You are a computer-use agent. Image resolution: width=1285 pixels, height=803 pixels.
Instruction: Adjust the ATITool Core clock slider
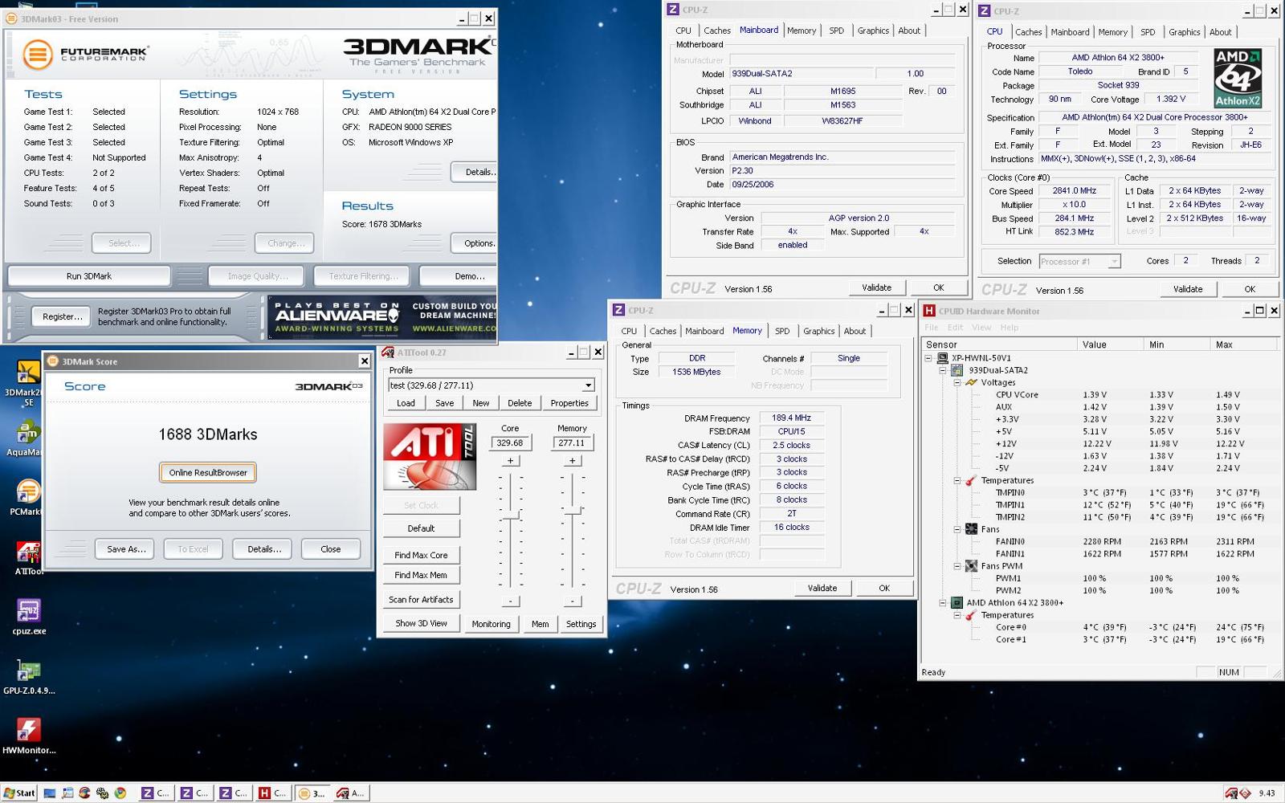pyautogui.click(x=510, y=516)
